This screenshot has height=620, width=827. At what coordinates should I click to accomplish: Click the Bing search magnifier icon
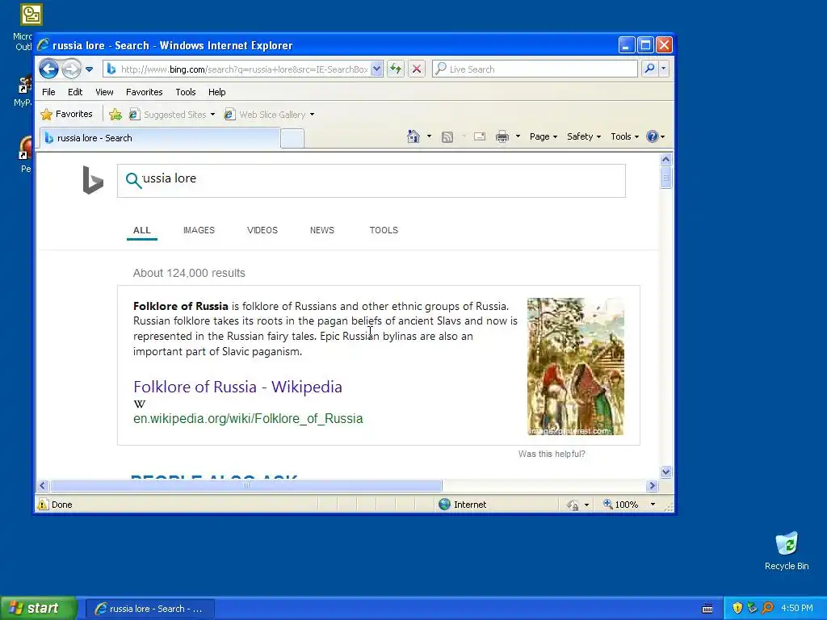click(133, 180)
